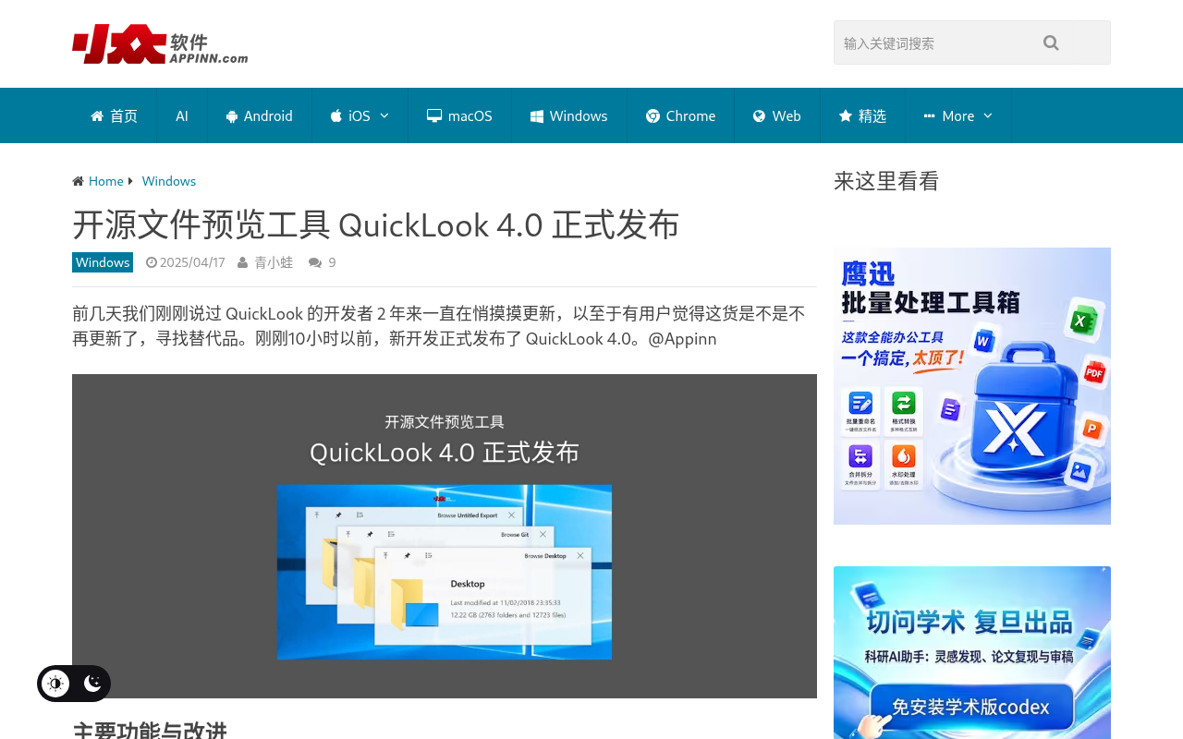This screenshot has height=739, width=1183.
Task: Click the article title heading
Action: point(376,224)
